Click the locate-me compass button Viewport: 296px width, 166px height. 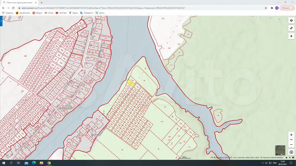291,152
